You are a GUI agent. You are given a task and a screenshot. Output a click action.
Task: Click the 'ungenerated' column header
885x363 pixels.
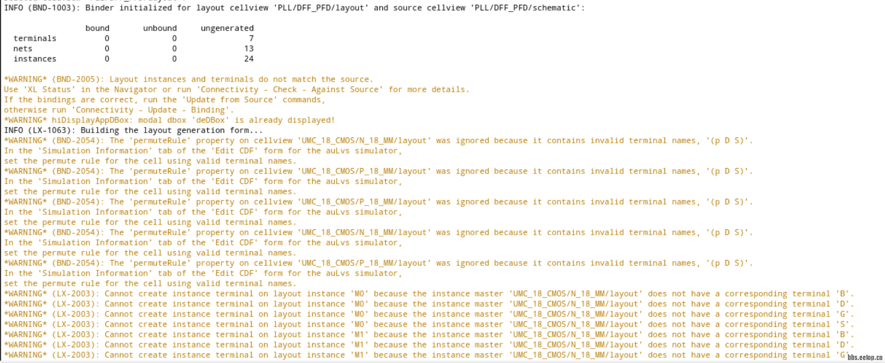coord(227,28)
